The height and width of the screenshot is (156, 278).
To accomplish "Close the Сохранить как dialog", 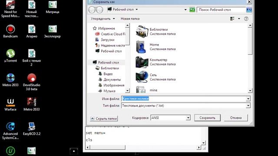I will pyautogui.click(x=249, y=2).
